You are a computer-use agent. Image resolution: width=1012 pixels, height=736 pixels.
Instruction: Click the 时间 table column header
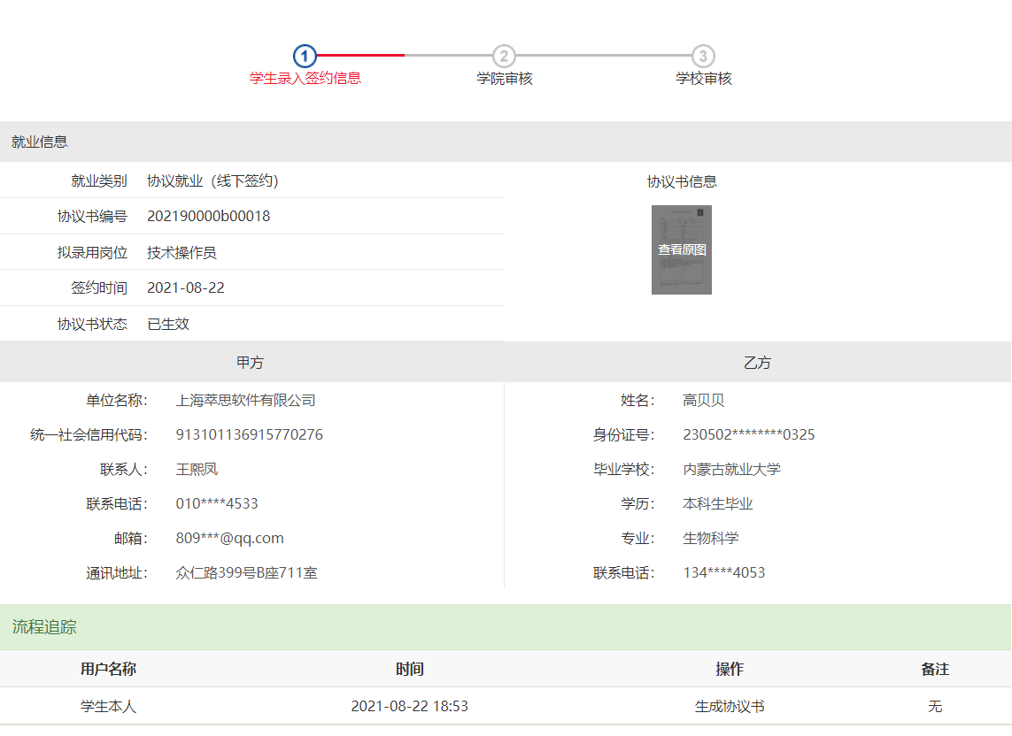[409, 669]
